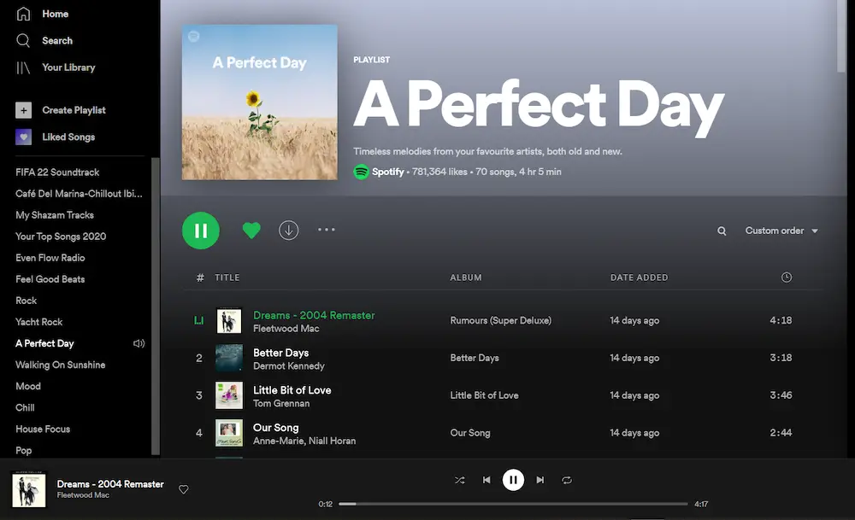Click the Create Playlist plus icon
855x520 pixels.
[23, 110]
